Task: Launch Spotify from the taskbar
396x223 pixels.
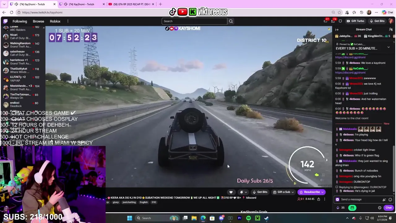Action: point(248,218)
